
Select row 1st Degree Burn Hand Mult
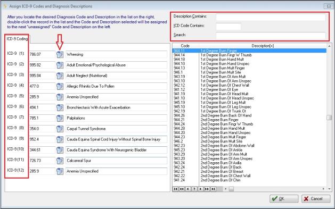(249, 59)
